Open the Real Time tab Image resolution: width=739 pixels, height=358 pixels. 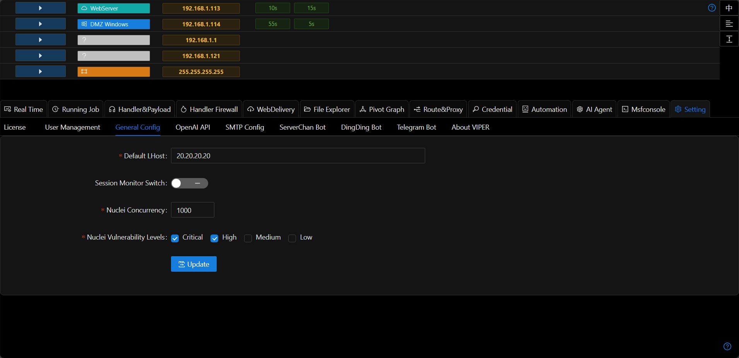click(x=24, y=110)
